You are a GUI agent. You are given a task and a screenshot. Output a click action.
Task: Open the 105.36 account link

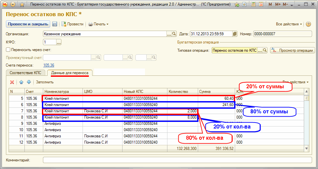point(49,65)
